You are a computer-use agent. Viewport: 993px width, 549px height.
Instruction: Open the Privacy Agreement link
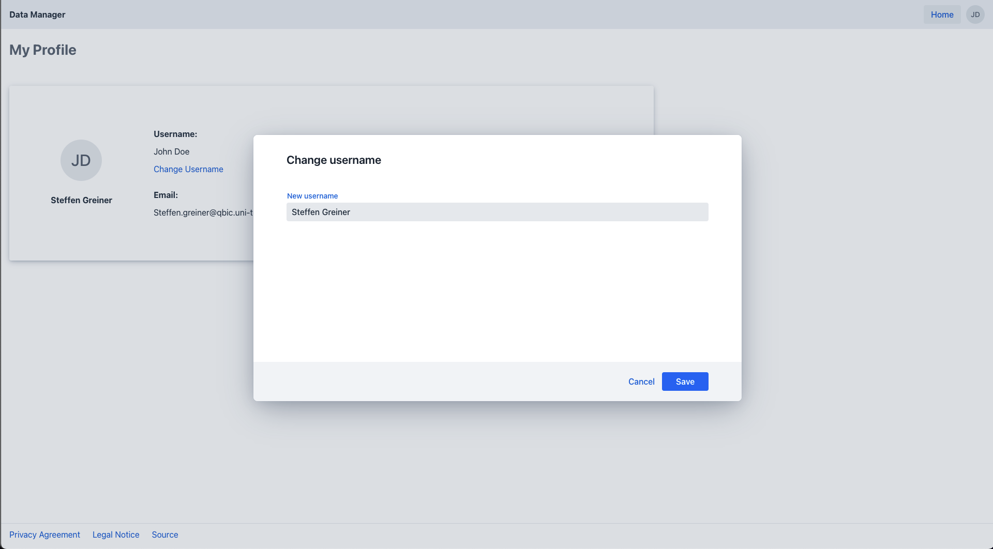pos(44,535)
